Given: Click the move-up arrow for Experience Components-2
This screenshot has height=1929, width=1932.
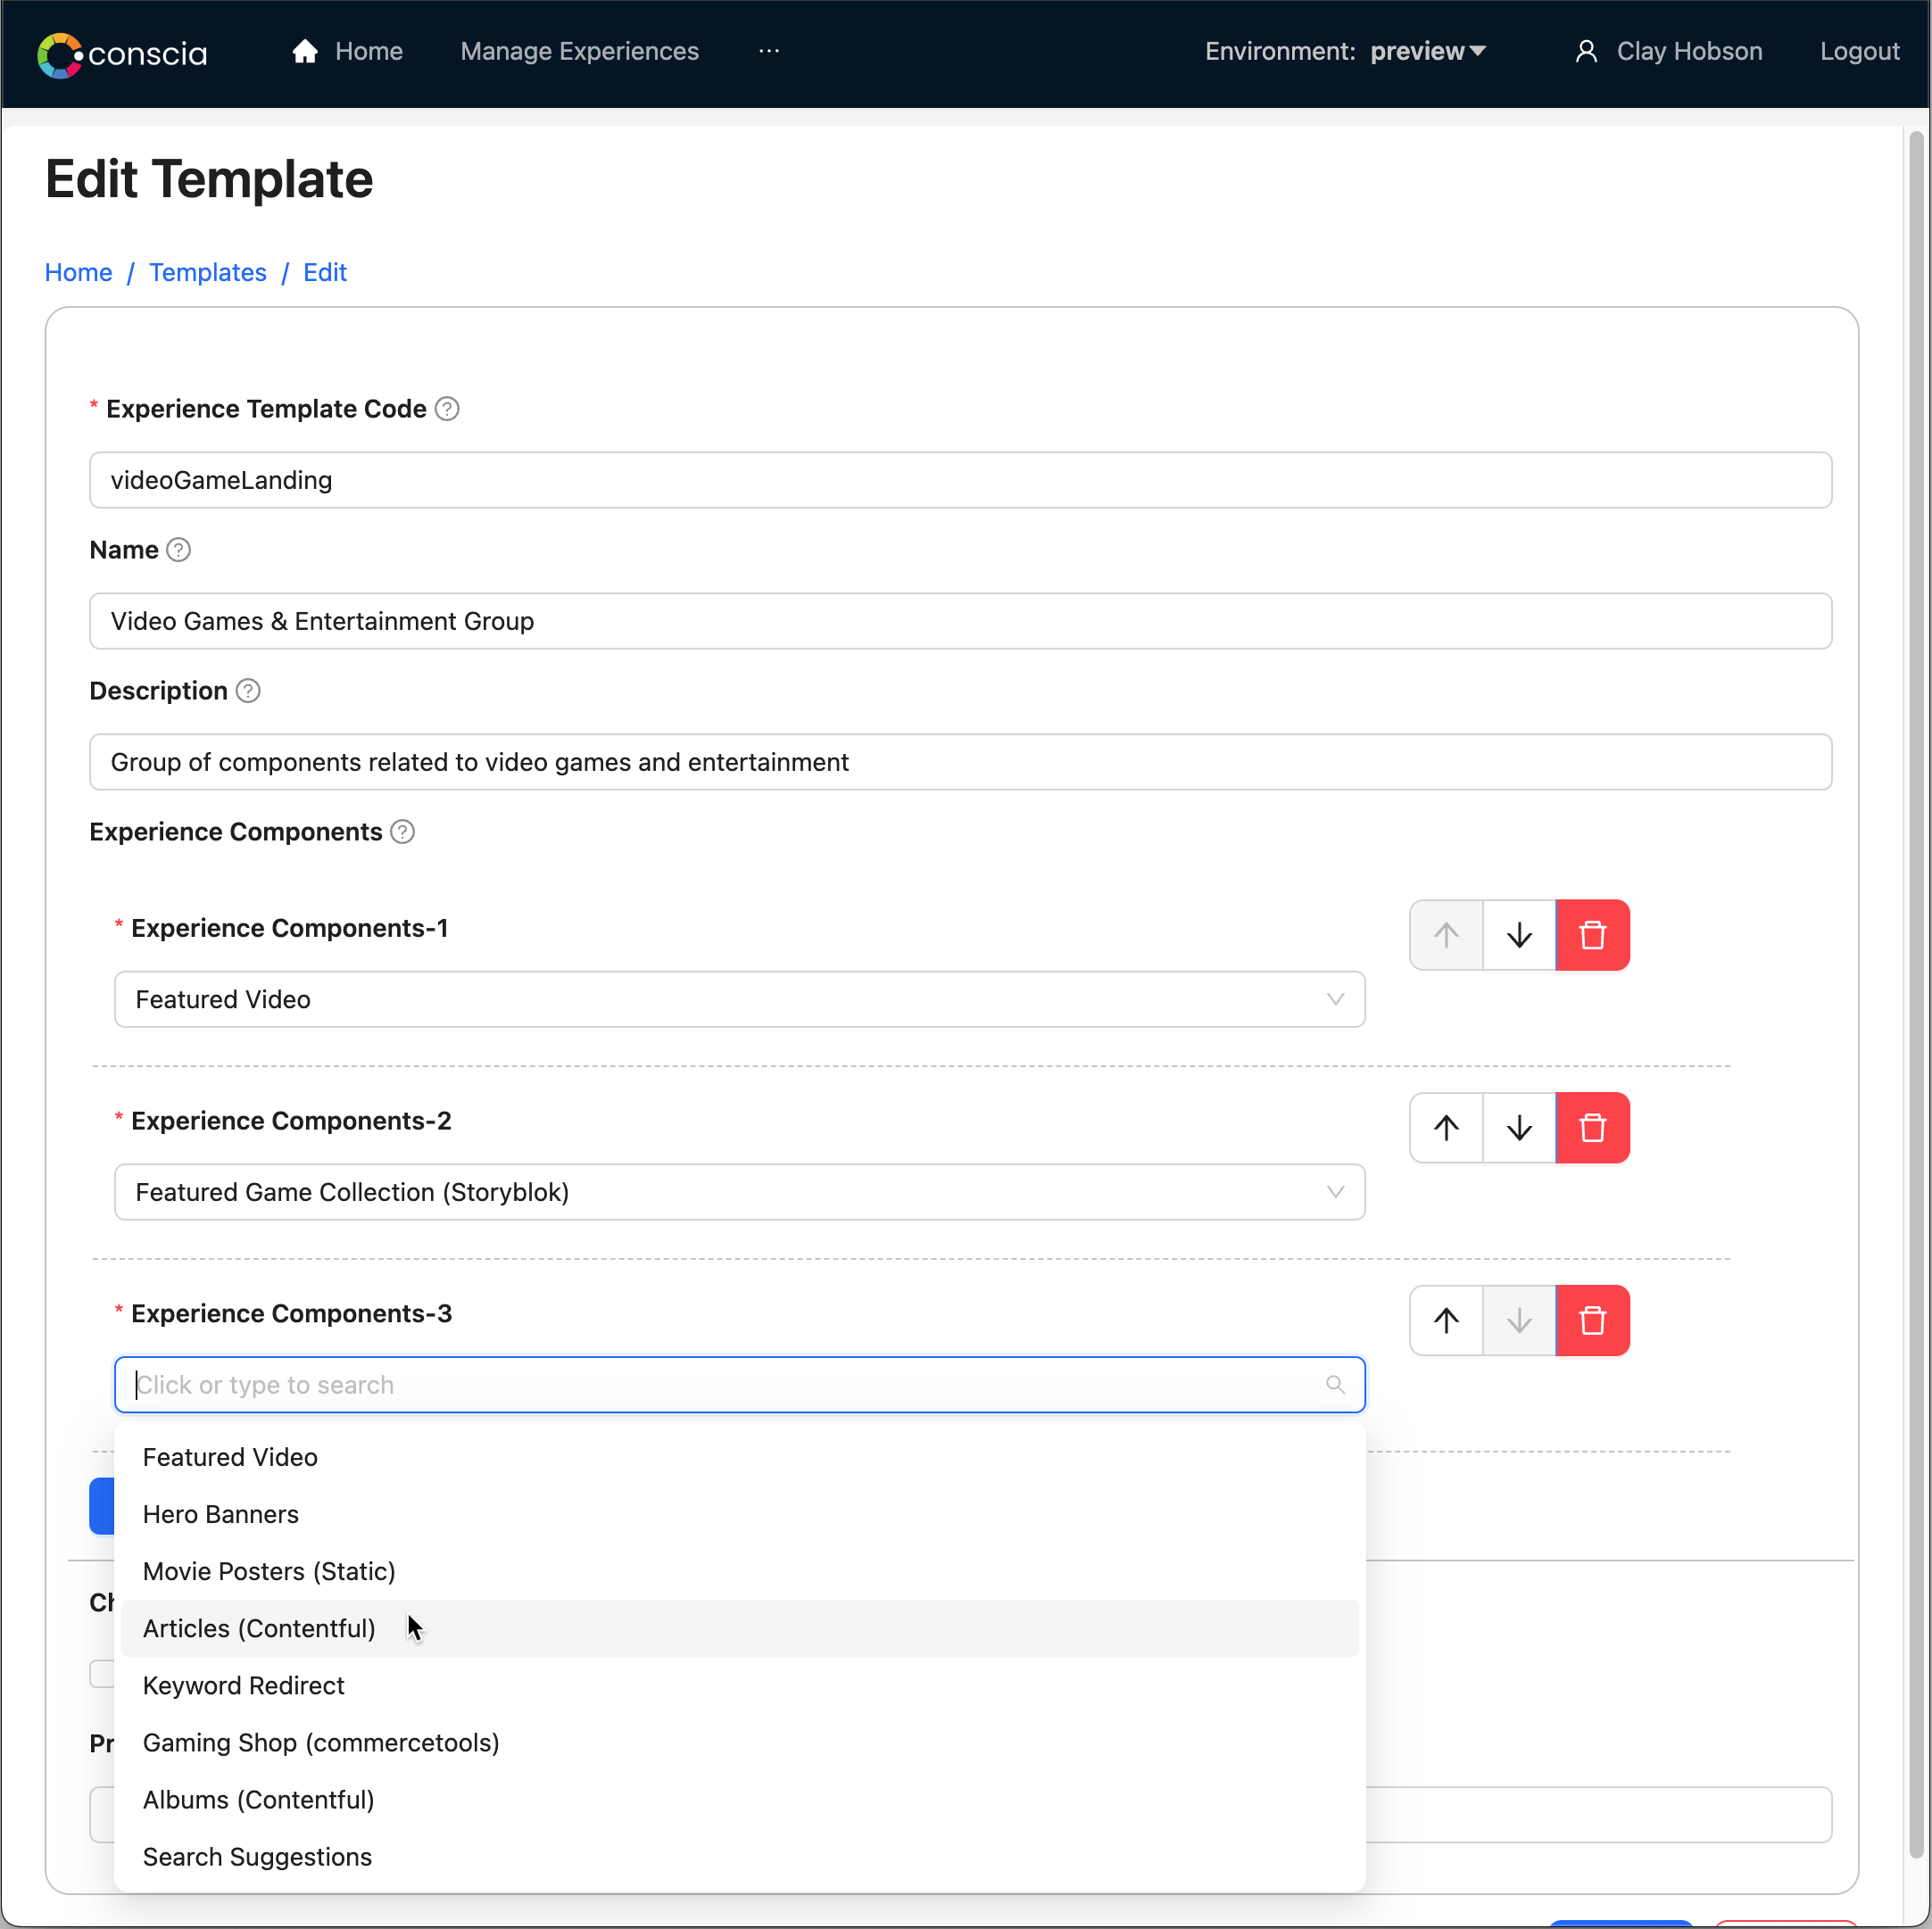Looking at the screenshot, I should point(1445,1127).
